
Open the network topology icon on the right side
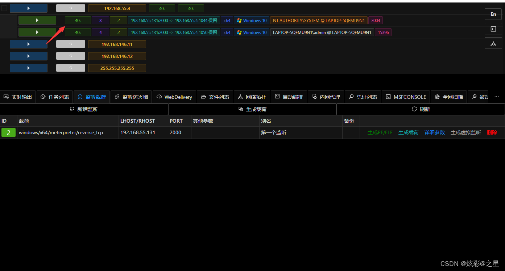tap(493, 43)
